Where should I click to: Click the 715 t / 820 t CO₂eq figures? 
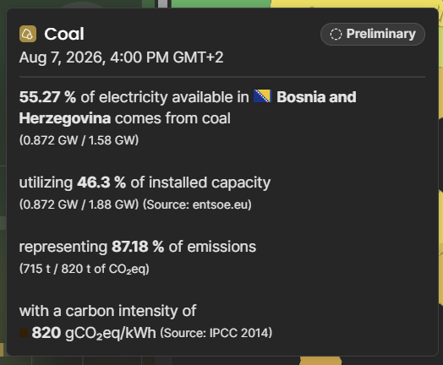click(x=85, y=269)
